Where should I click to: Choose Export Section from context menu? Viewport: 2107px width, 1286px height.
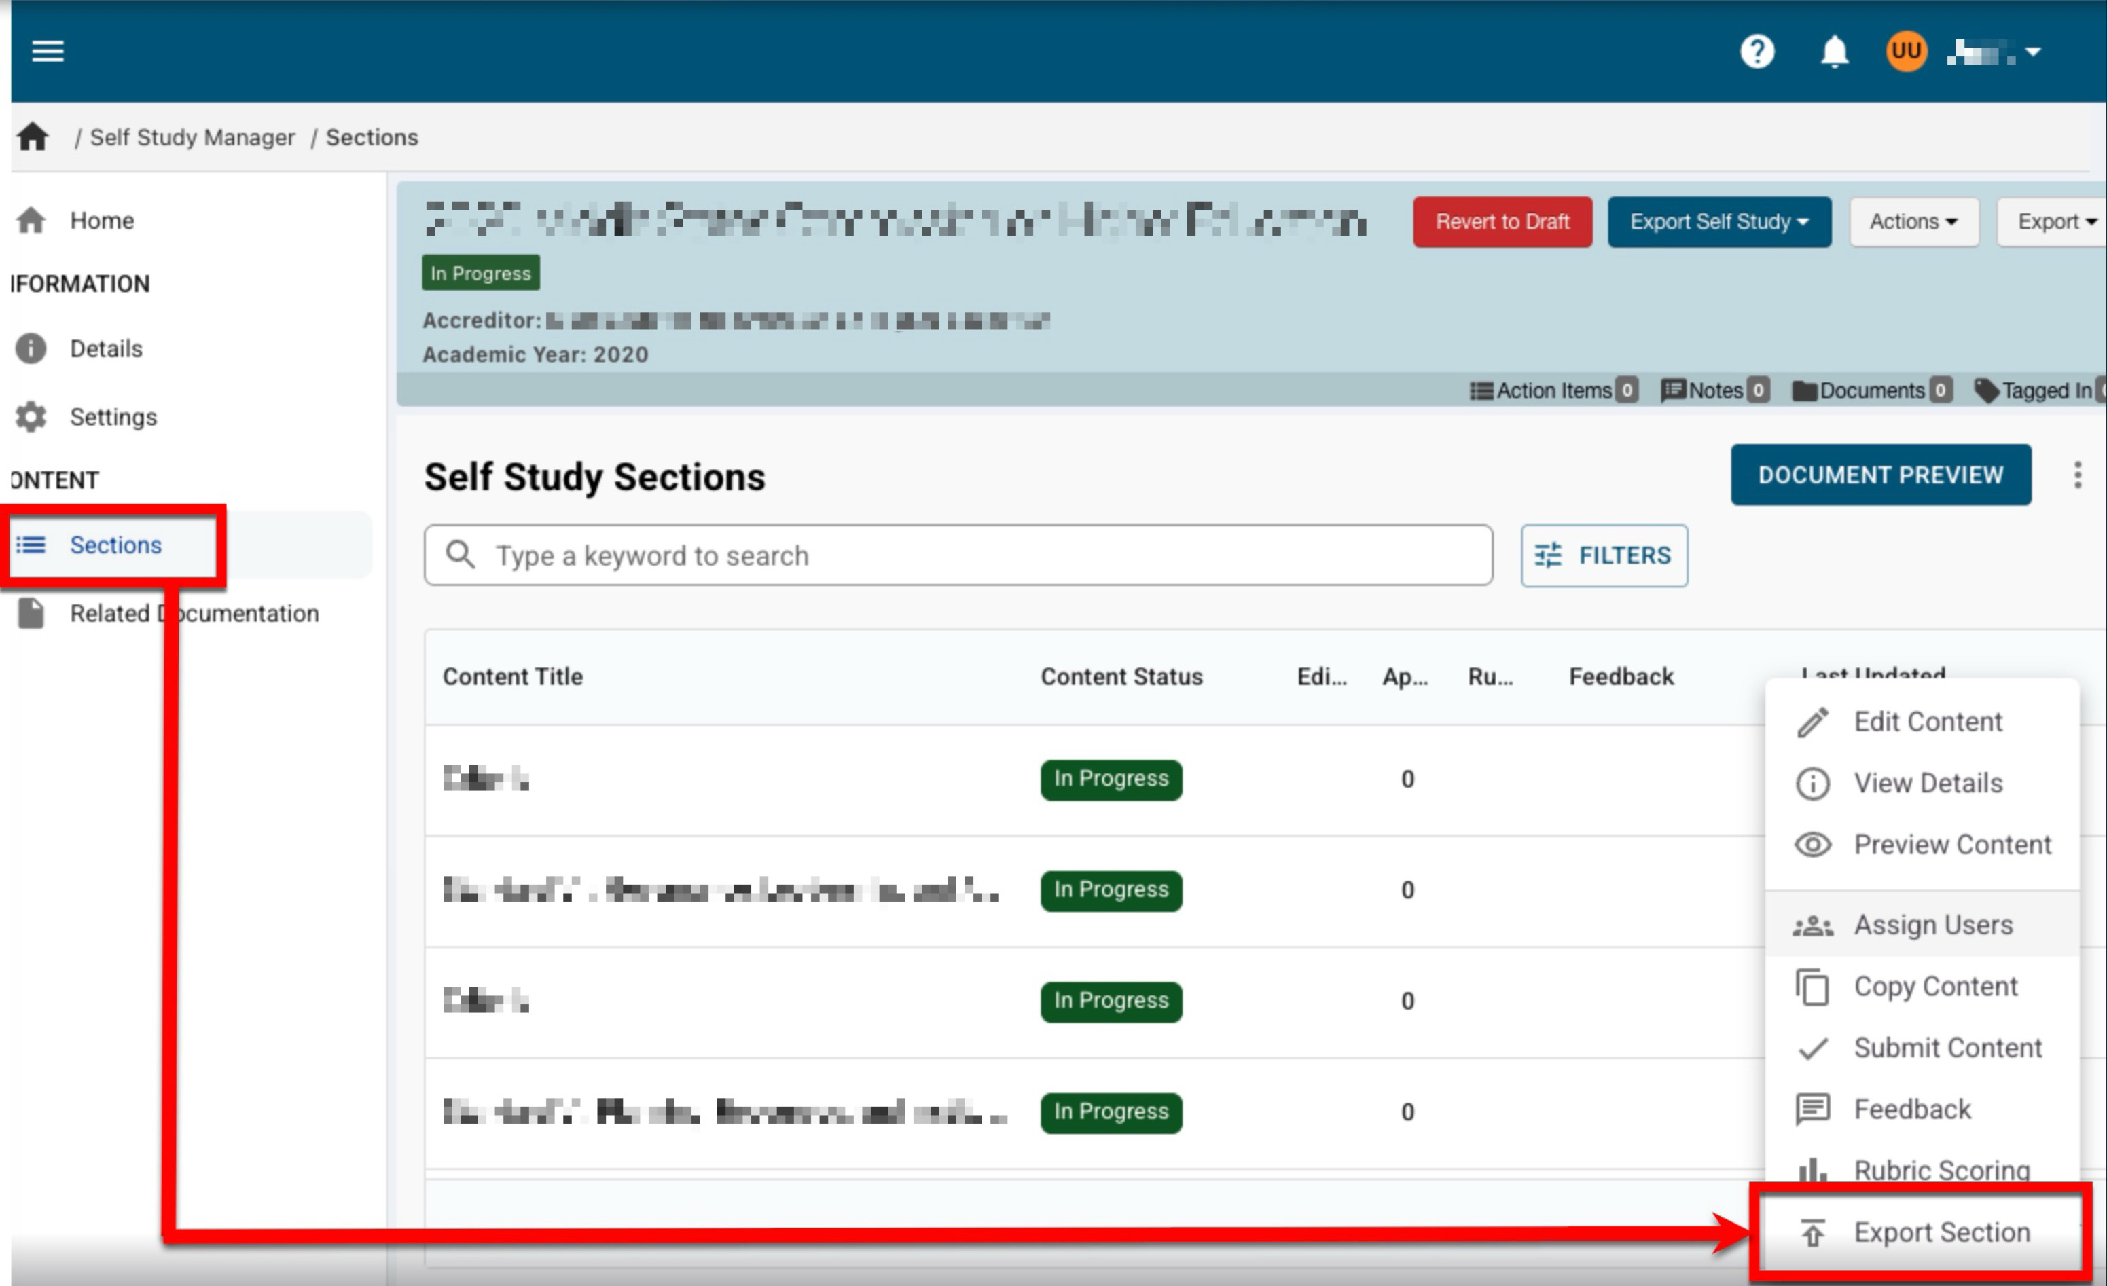(1941, 1232)
